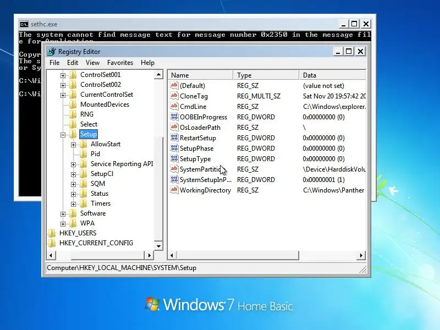Open the File menu
440x330 pixels.
[x=54, y=63]
